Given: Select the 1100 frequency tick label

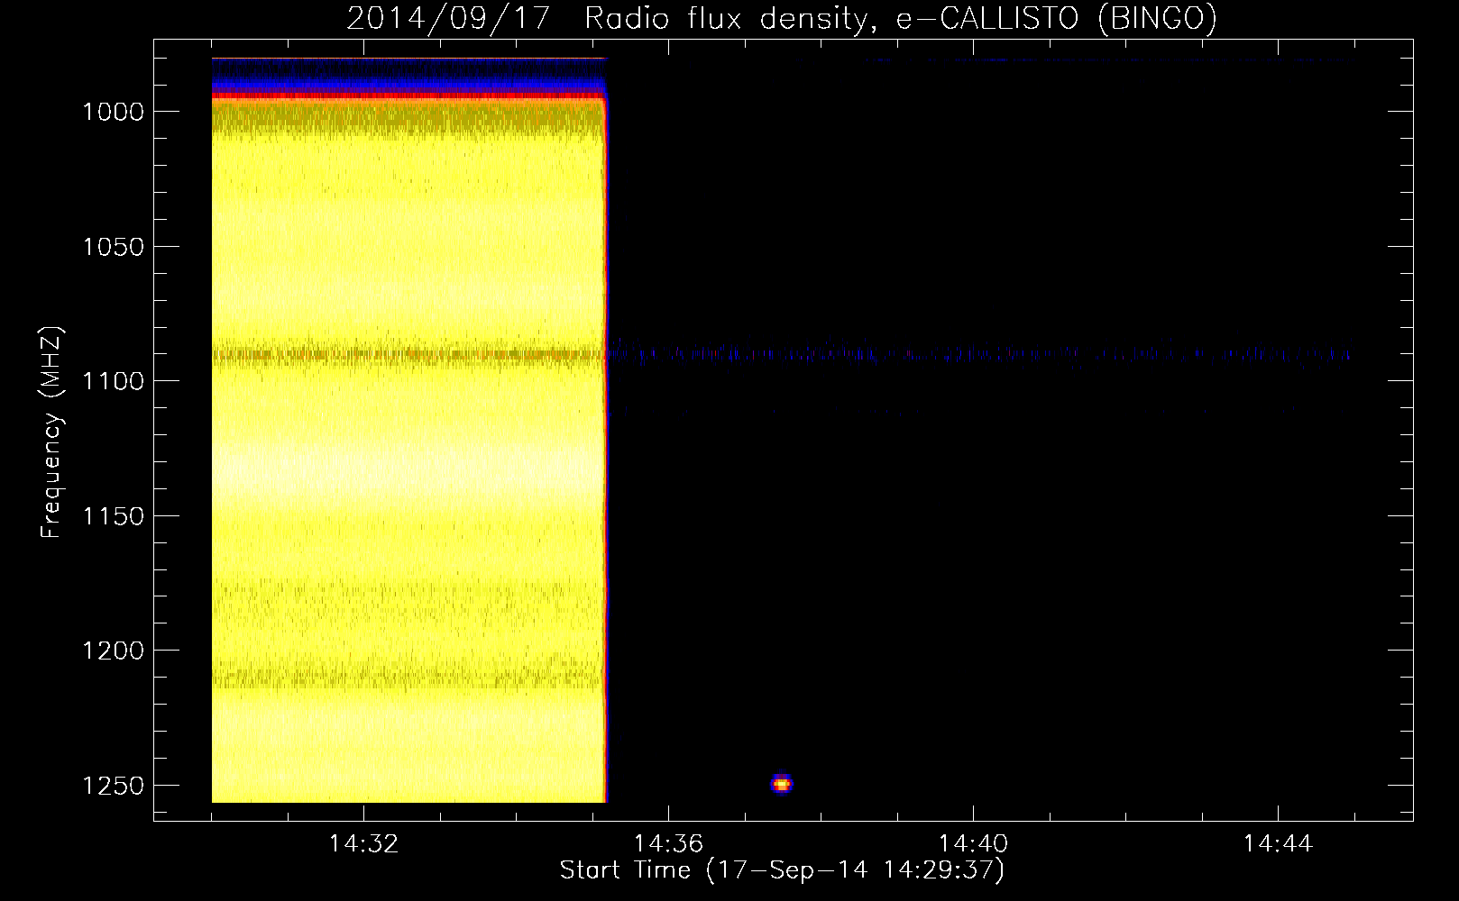Looking at the screenshot, I should tap(113, 381).
